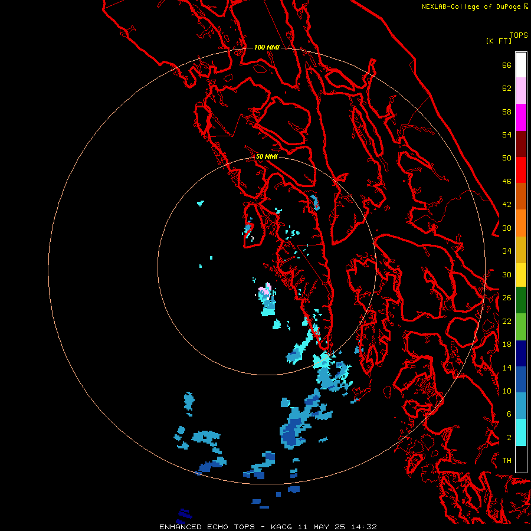Click the yellow 30 K FT legend swatch
This screenshot has height=531, width=531.
521,274
